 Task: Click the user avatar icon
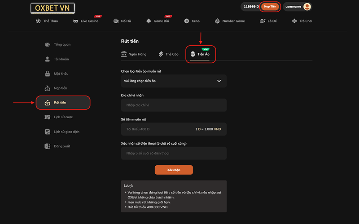click(307, 7)
